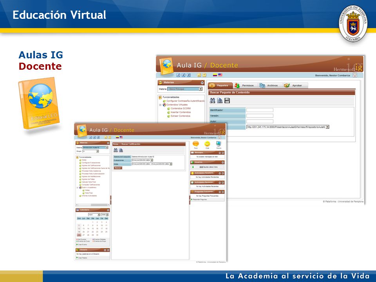Click the Autor input field
The width and height of the screenshot is (376, 282).
(260, 121)
